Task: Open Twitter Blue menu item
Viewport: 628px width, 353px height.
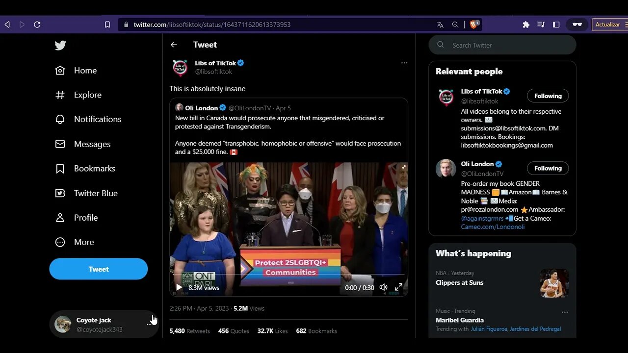Action: coord(86,193)
